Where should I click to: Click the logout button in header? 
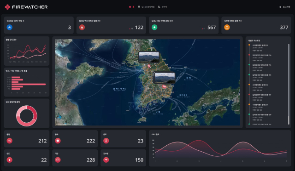point(285,7)
